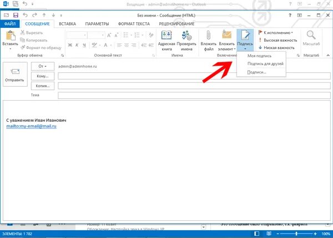Open the Адресная книга address book
333x238 pixels.
[167, 41]
